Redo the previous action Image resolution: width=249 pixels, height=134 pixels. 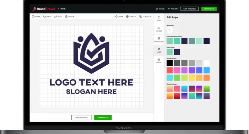coord(56,16)
